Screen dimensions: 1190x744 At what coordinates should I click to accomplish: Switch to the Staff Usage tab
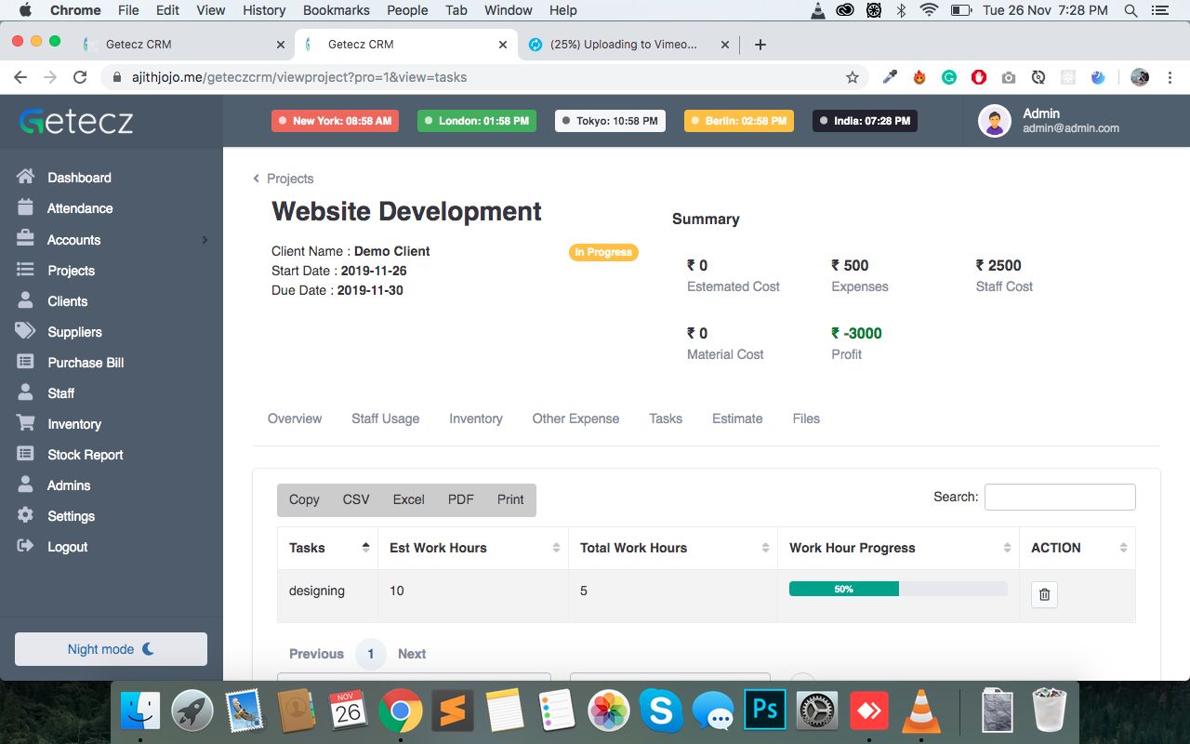point(385,418)
